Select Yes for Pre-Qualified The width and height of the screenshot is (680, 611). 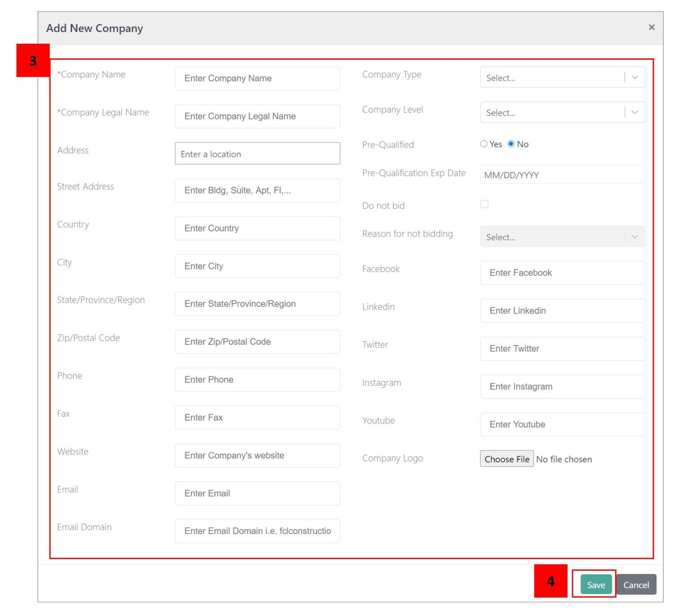point(483,144)
